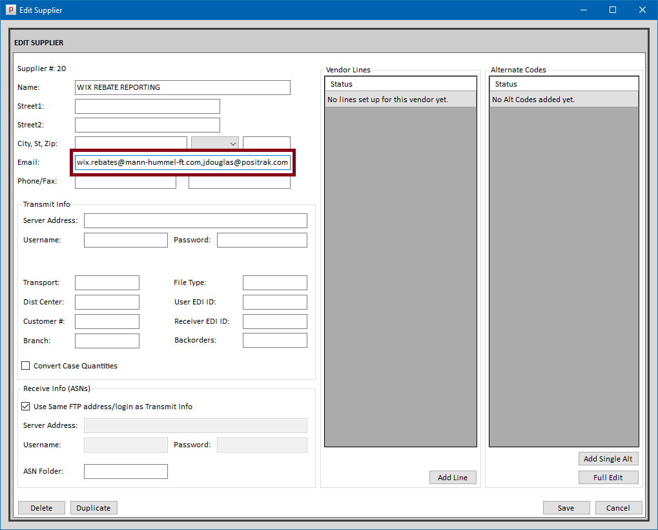Click the Branch input field

pos(107,341)
